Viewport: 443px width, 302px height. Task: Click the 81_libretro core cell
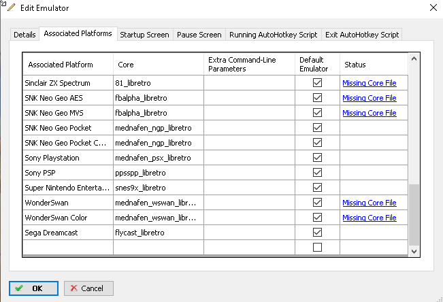pos(159,83)
